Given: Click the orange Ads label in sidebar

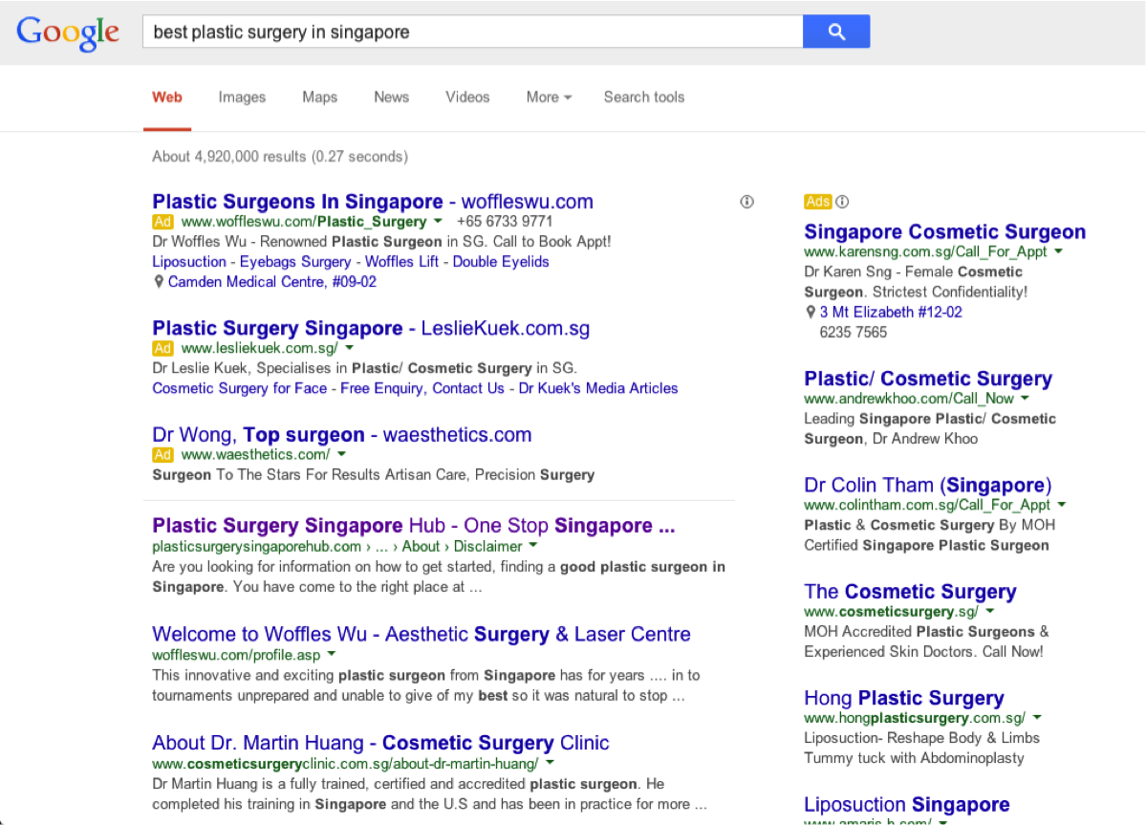Looking at the screenshot, I should click(x=818, y=202).
